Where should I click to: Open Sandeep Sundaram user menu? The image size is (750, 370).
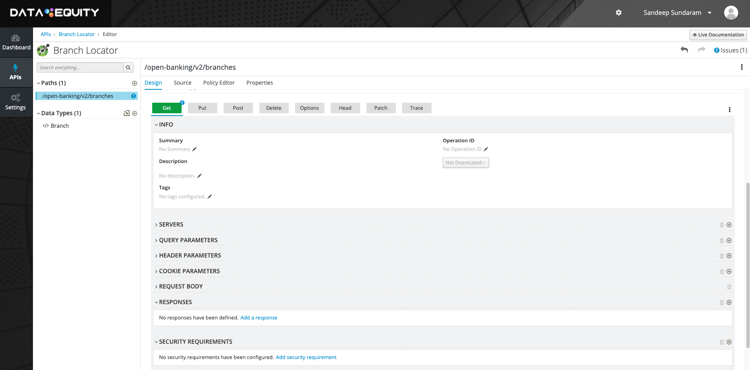677,13
